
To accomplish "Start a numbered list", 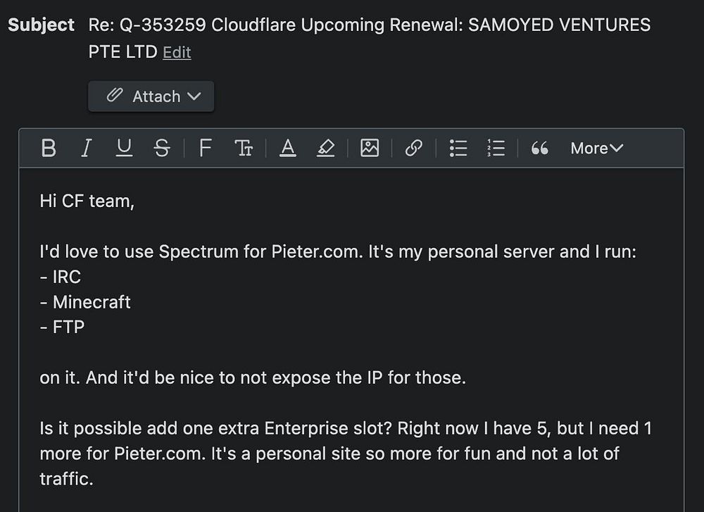I will 496,148.
